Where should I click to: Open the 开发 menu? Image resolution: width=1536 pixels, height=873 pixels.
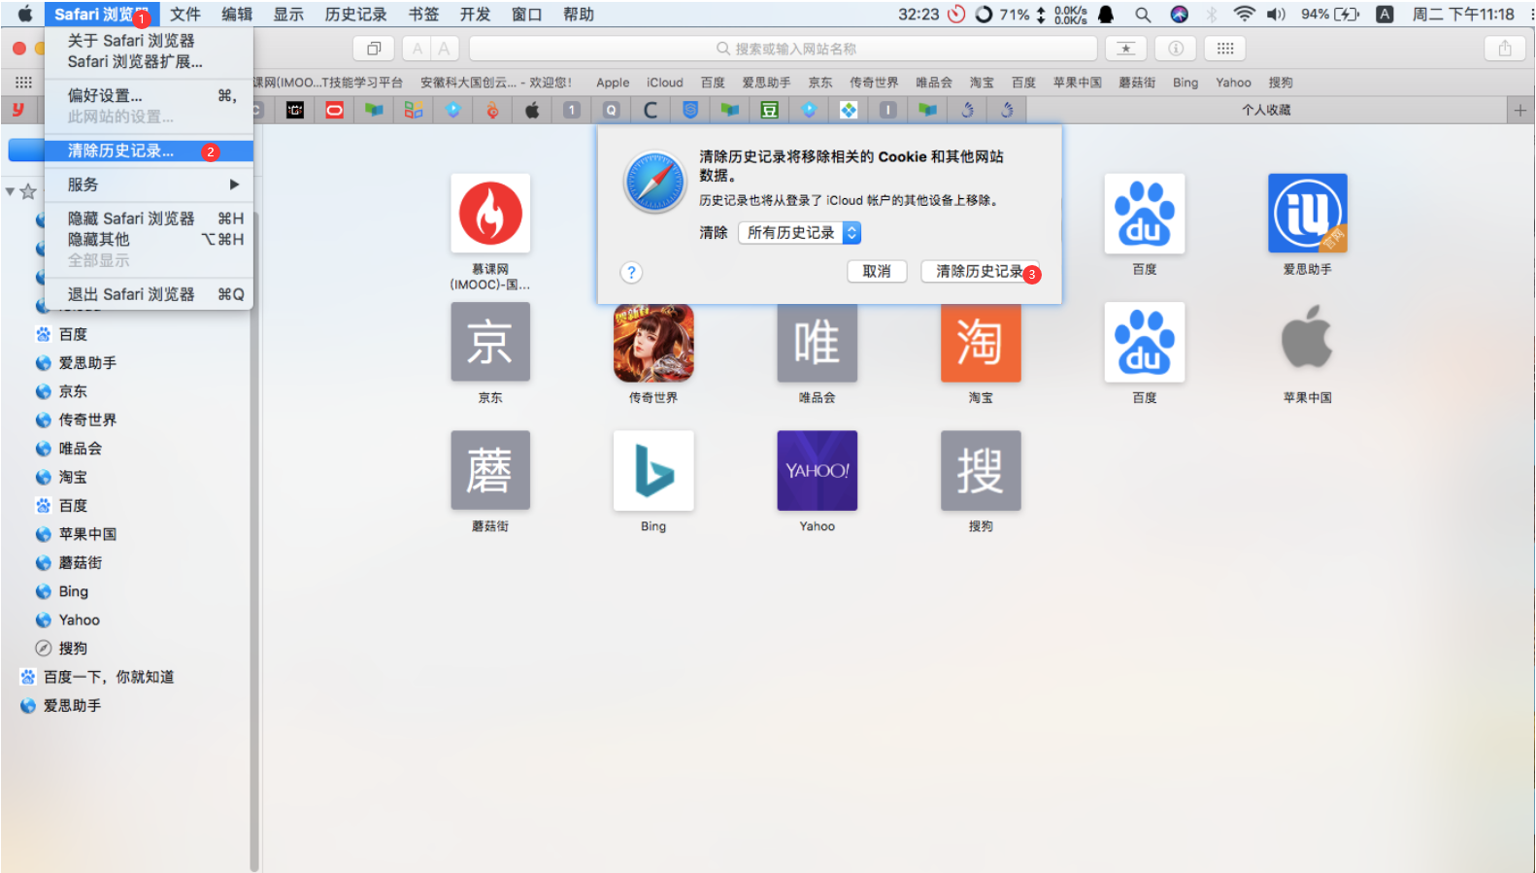coord(475,15)
